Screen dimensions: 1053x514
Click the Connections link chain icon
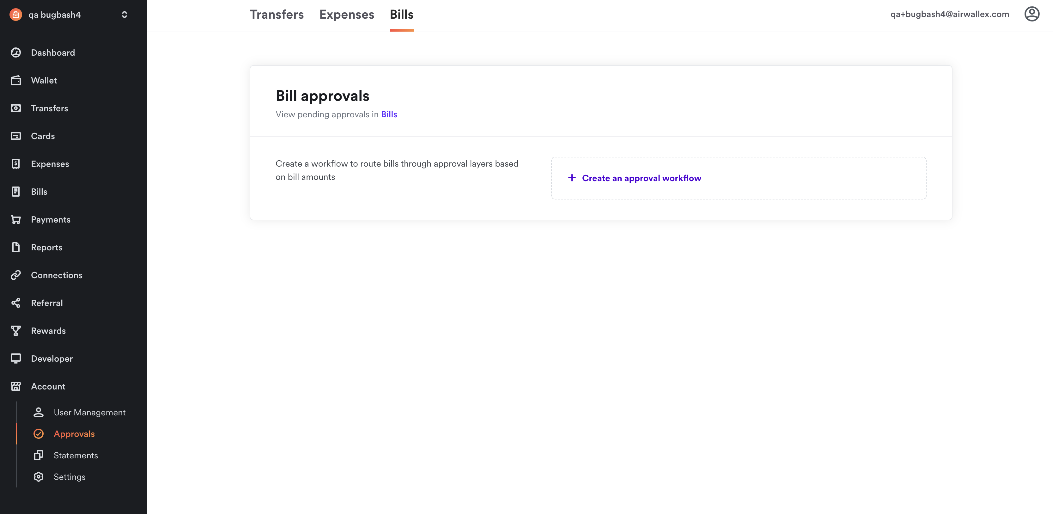tap(15, 275)
